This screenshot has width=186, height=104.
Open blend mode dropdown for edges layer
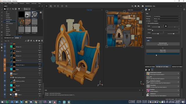pyautogui.click(x=40, y=68)
